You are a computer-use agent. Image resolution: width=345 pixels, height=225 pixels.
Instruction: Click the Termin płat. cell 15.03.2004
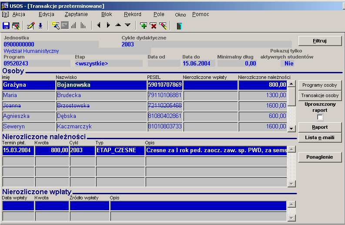point(18,150)
